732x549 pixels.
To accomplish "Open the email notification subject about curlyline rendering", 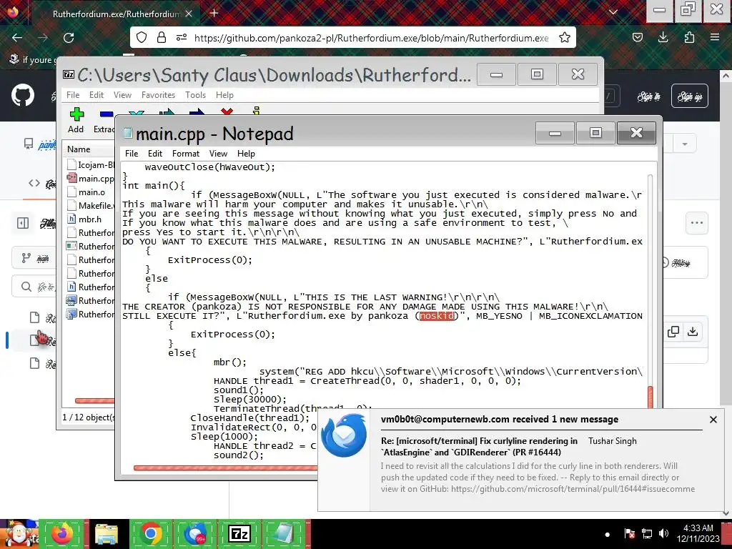I will click(x=479, y=446).
